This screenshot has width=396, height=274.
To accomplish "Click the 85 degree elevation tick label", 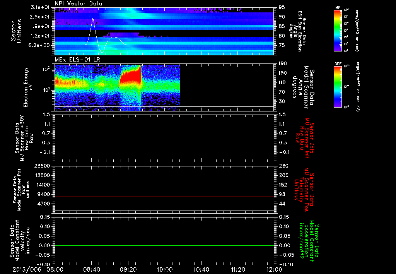I will (x=282, y=26).
